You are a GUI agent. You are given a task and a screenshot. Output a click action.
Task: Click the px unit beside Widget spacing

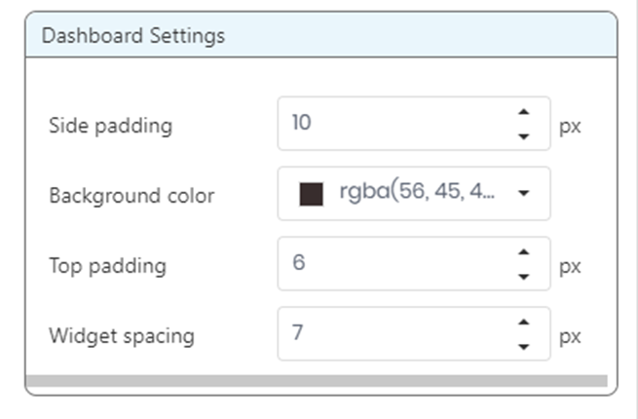(570, 336)
